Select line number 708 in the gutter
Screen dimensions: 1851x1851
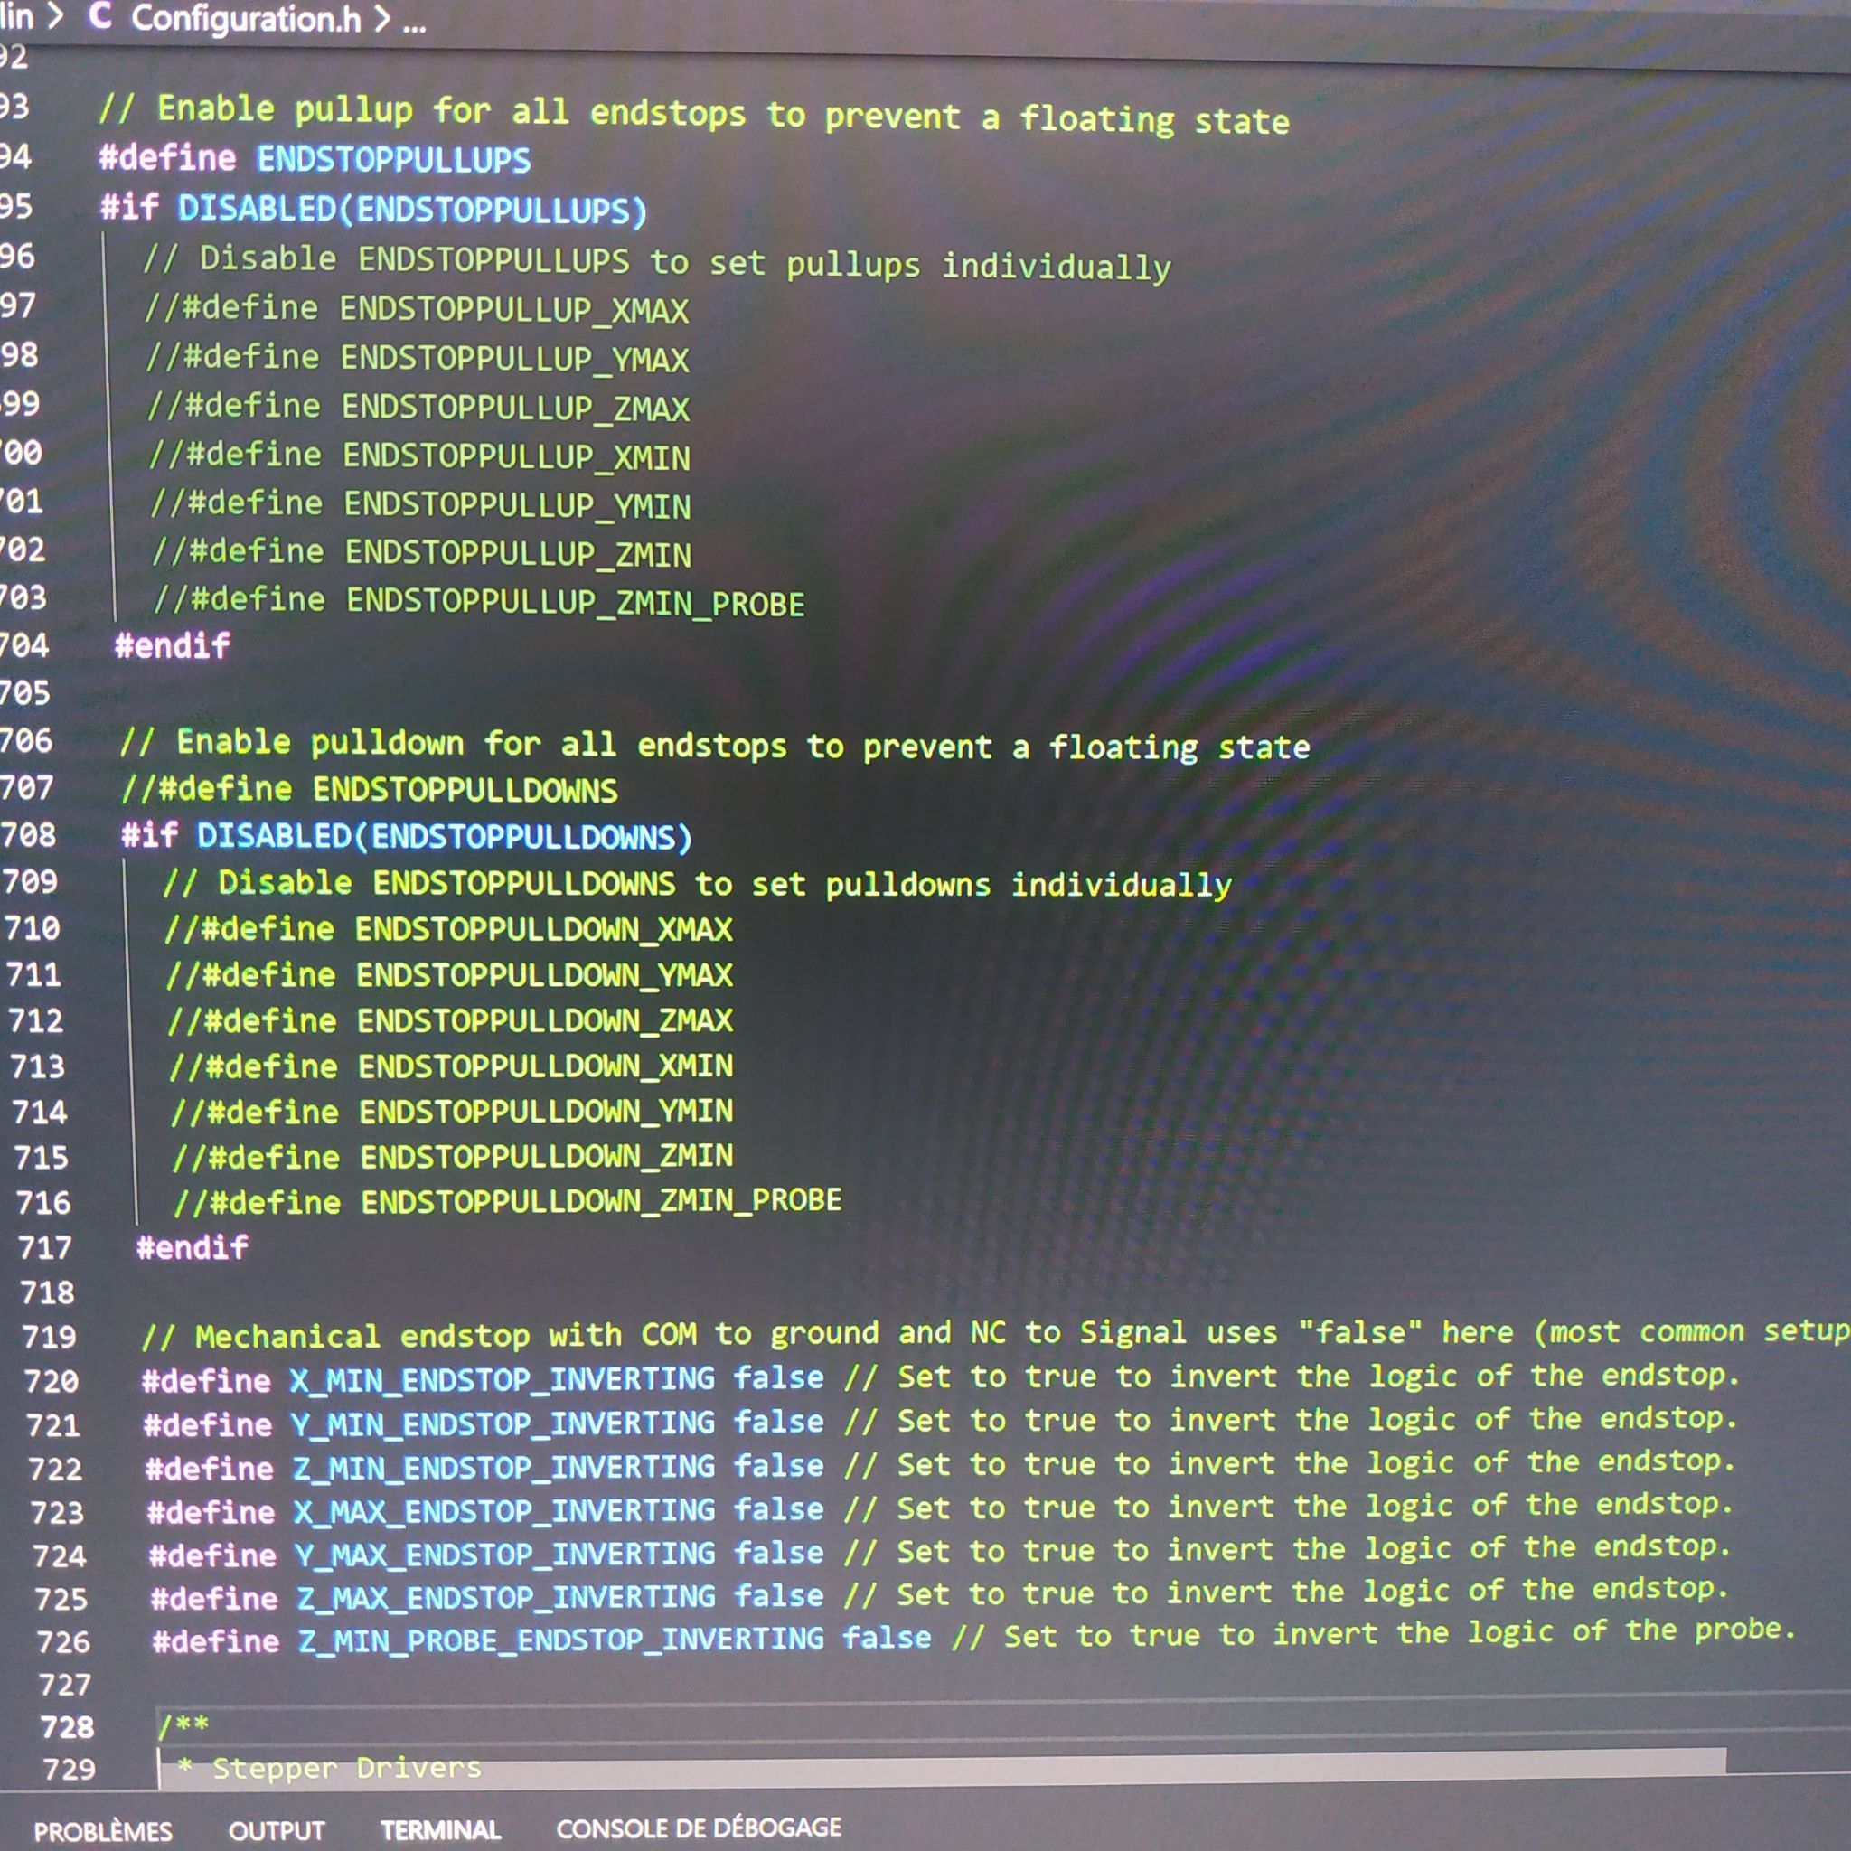(x=29, y=834)
